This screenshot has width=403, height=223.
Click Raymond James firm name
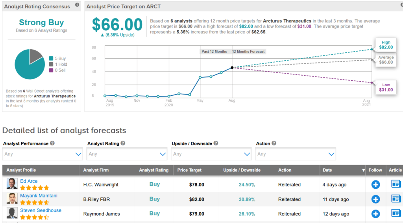click(x=102, y=214)
